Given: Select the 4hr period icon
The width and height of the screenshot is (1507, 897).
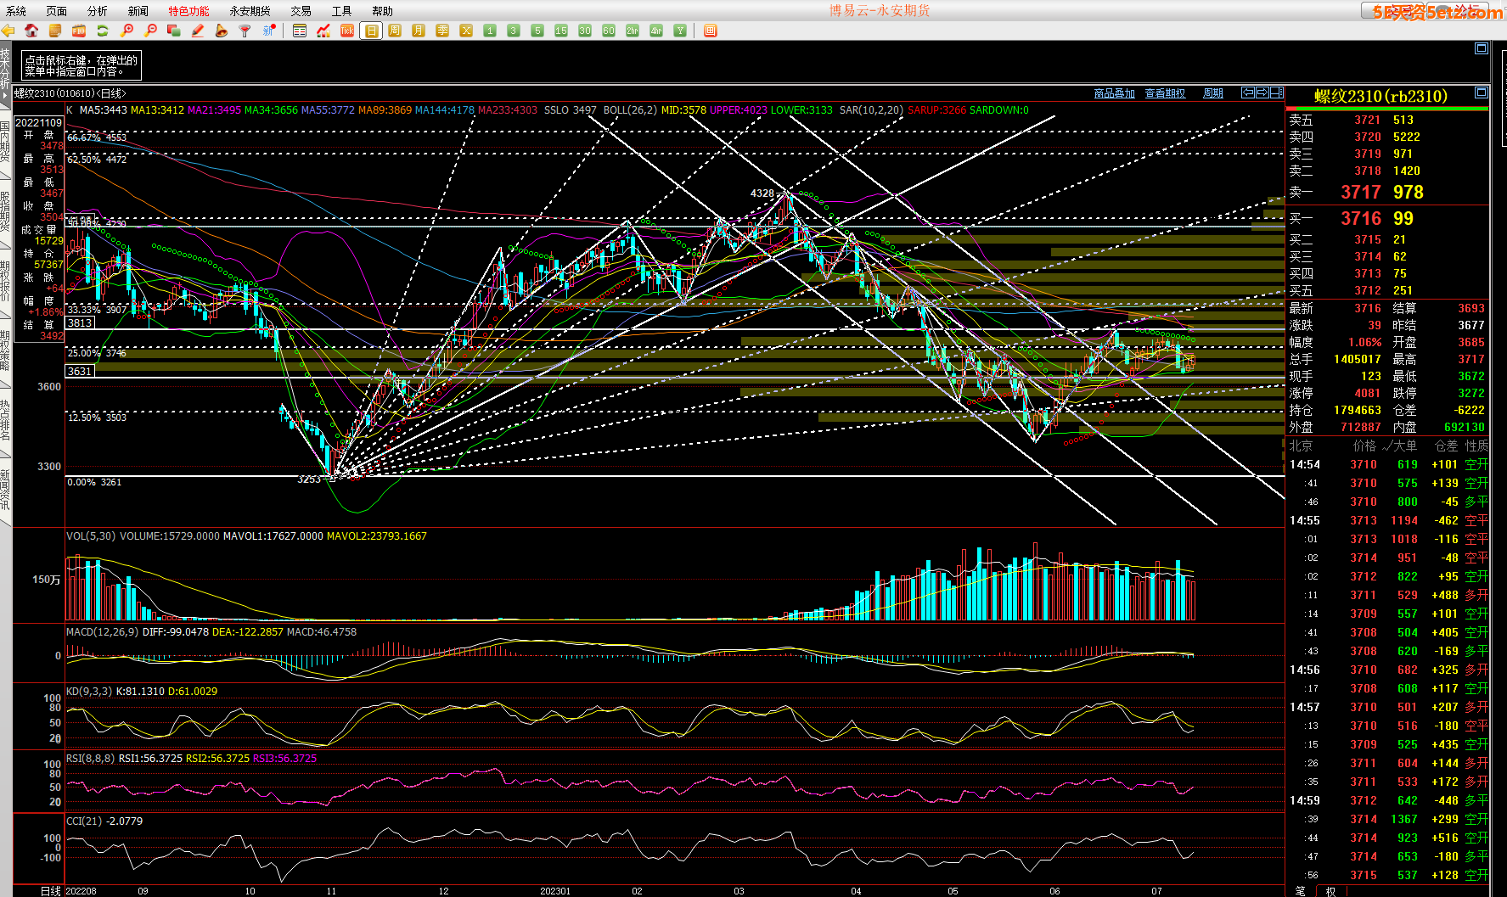Looking at the screenshot, I should pyautogui.click(x=656, y=31).
